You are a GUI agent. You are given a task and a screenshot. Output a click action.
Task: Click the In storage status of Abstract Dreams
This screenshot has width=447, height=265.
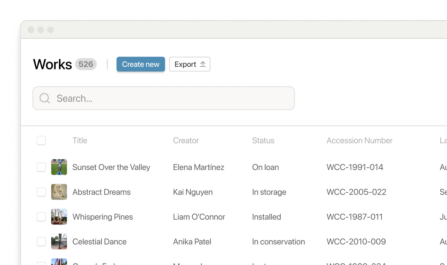pyautogui.click(x=269, y=192)
